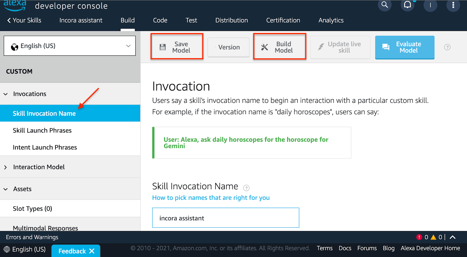Click the help icon beside Evaluate Model
This screenshot has height=257, width=467.
click(447, 47)
